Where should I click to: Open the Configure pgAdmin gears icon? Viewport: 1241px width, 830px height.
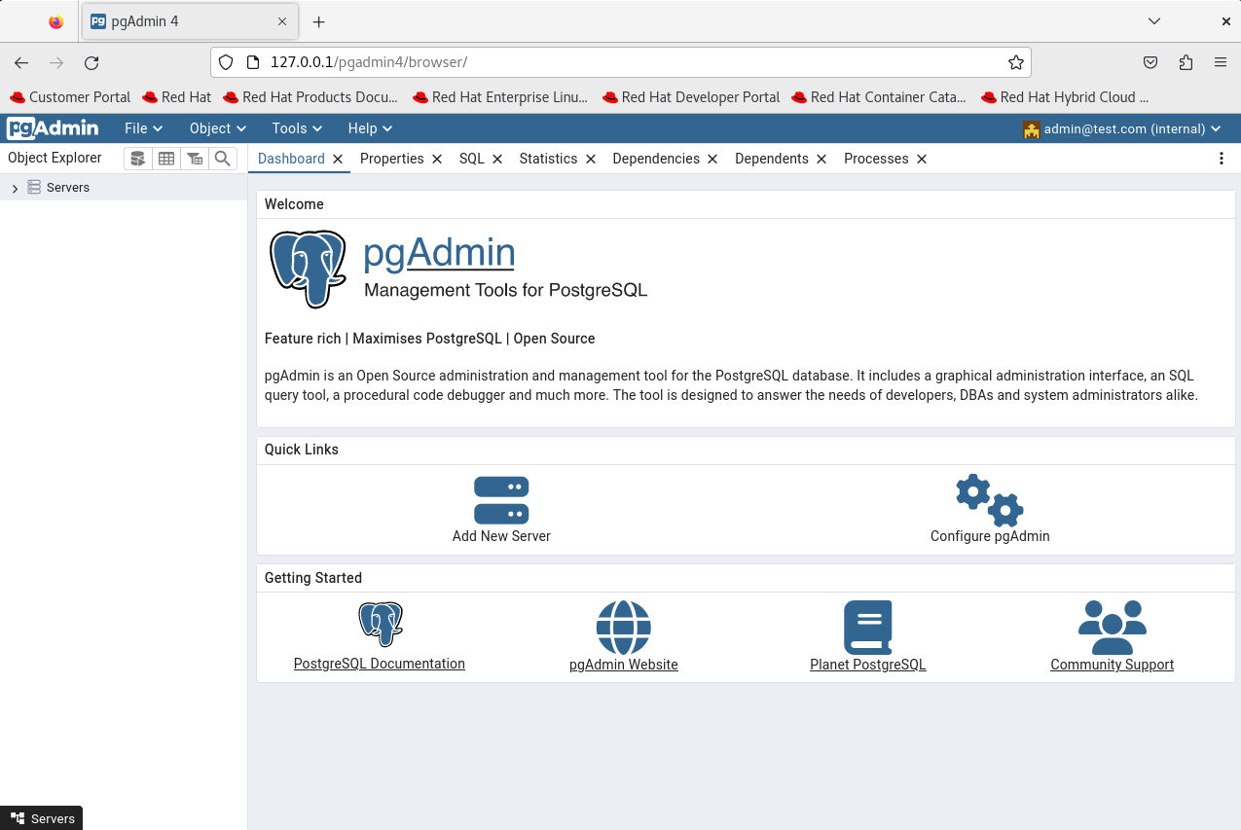(x=989, y=499)
